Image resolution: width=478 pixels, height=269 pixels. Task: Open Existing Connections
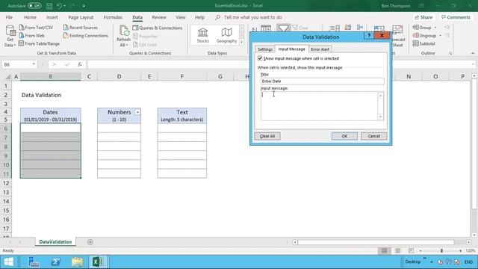click(x=86, y=36)
